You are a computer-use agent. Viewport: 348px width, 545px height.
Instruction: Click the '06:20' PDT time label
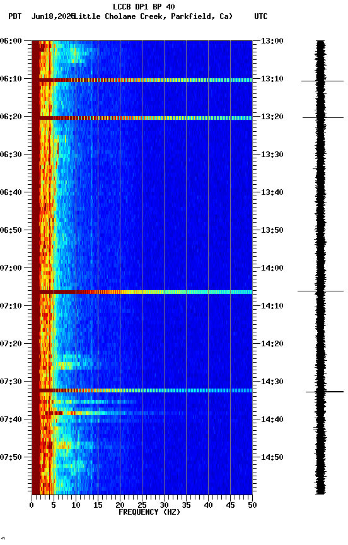(x=11, y=117)
